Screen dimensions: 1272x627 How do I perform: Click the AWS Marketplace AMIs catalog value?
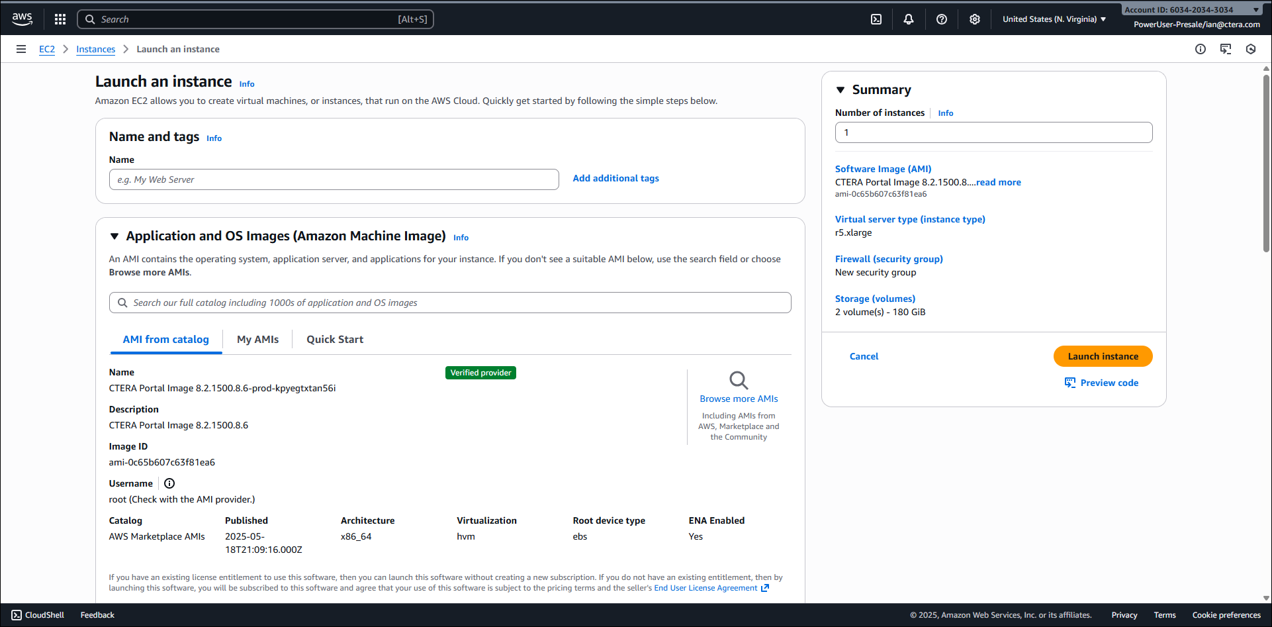(x=157, y=536)
